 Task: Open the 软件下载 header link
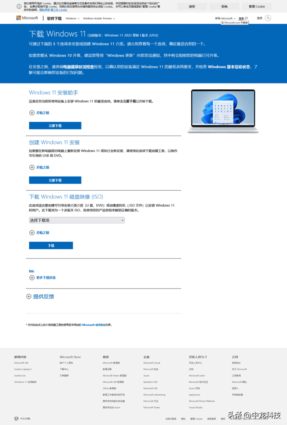[x=54, y=18]
